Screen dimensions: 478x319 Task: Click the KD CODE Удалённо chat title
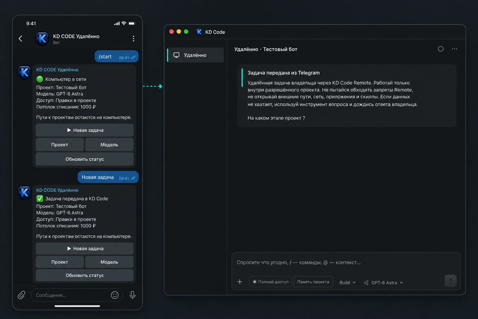coord(76,36)
